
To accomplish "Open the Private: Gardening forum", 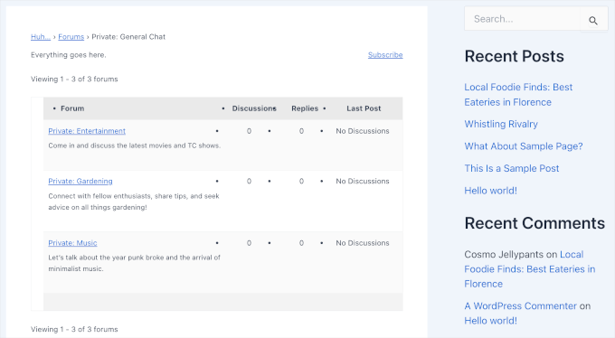I will (80, 181).
